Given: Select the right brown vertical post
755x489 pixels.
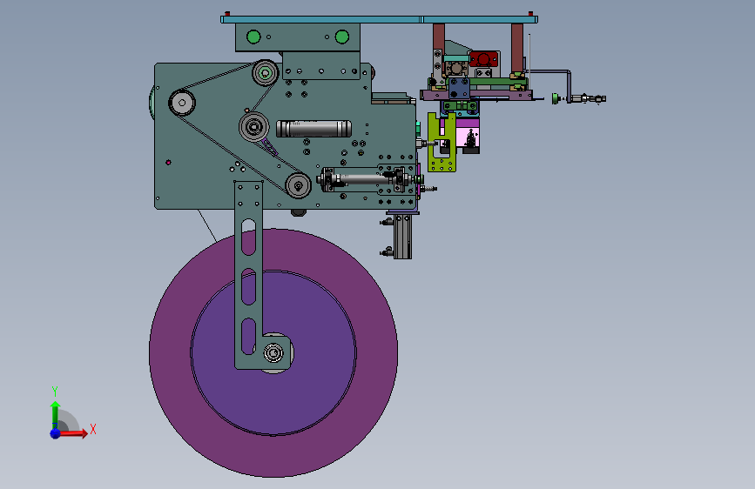Looking at the screenshot, I should 517,47.
